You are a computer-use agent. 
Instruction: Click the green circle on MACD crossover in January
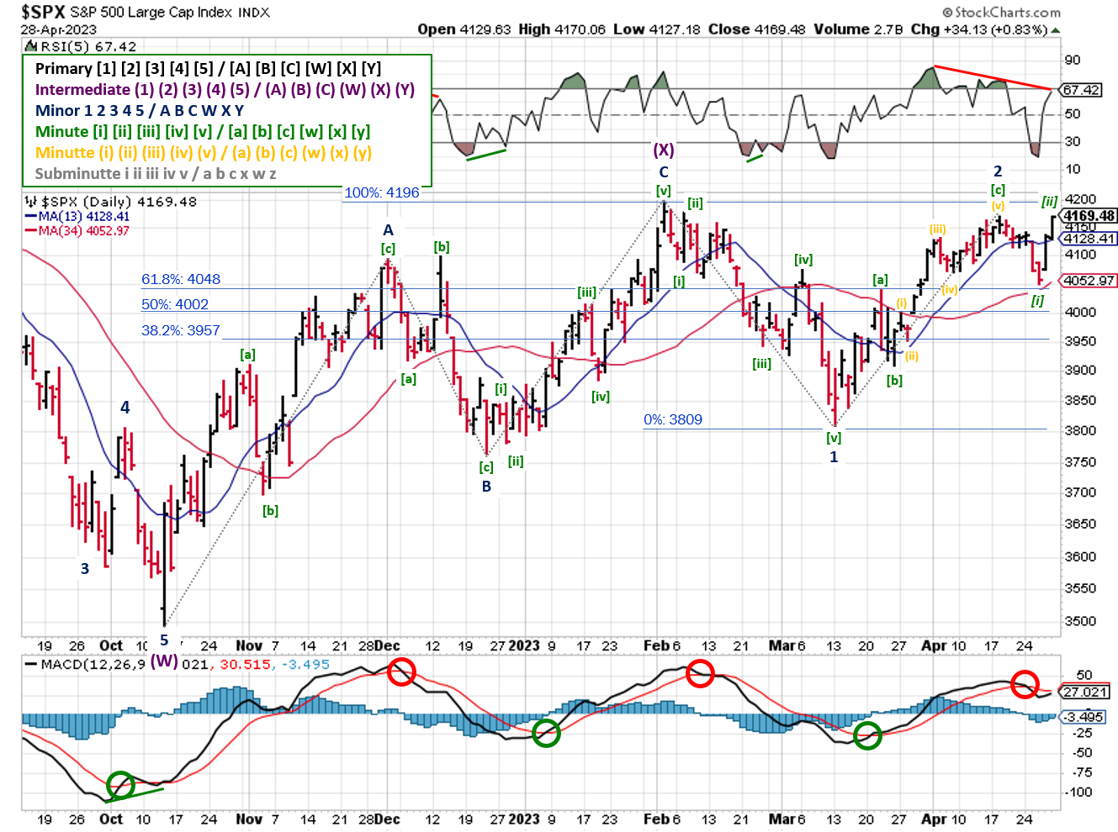pyautogui.click(x=546, y=733)
